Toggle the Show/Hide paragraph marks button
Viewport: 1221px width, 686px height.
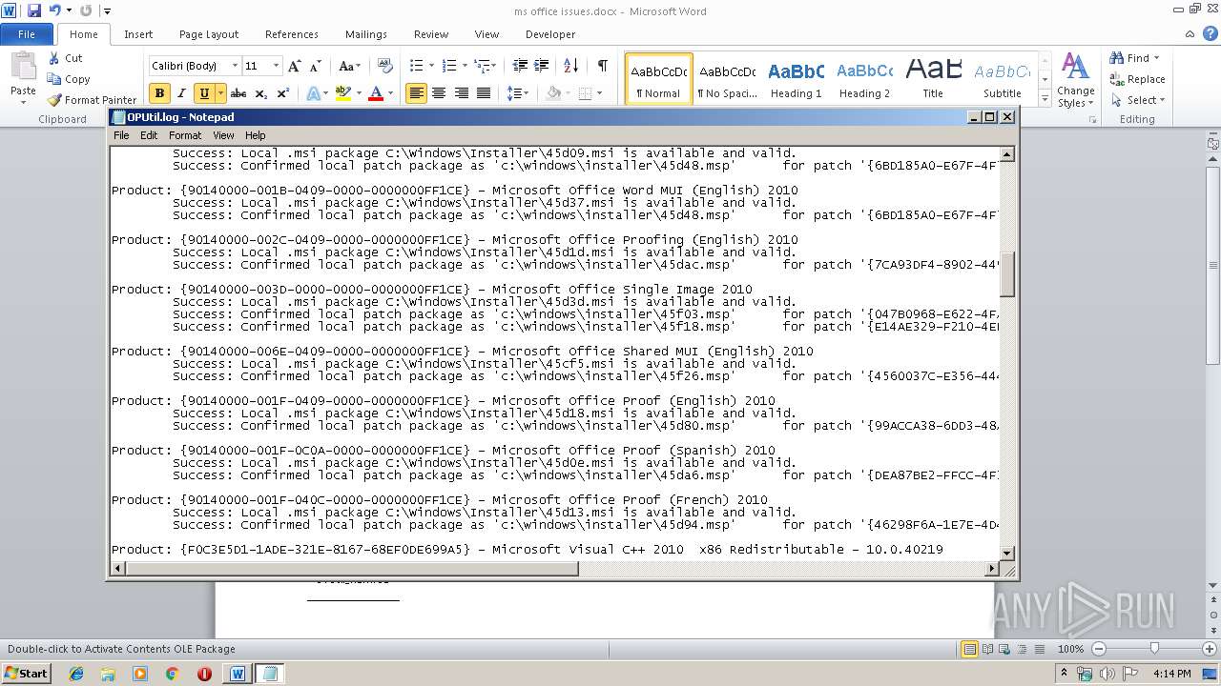coord(602,66)
